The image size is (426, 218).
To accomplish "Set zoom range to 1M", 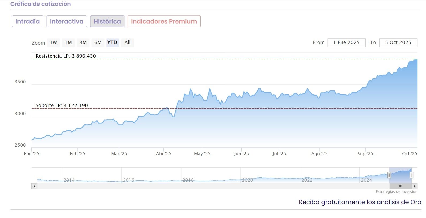I will (68, 42).
